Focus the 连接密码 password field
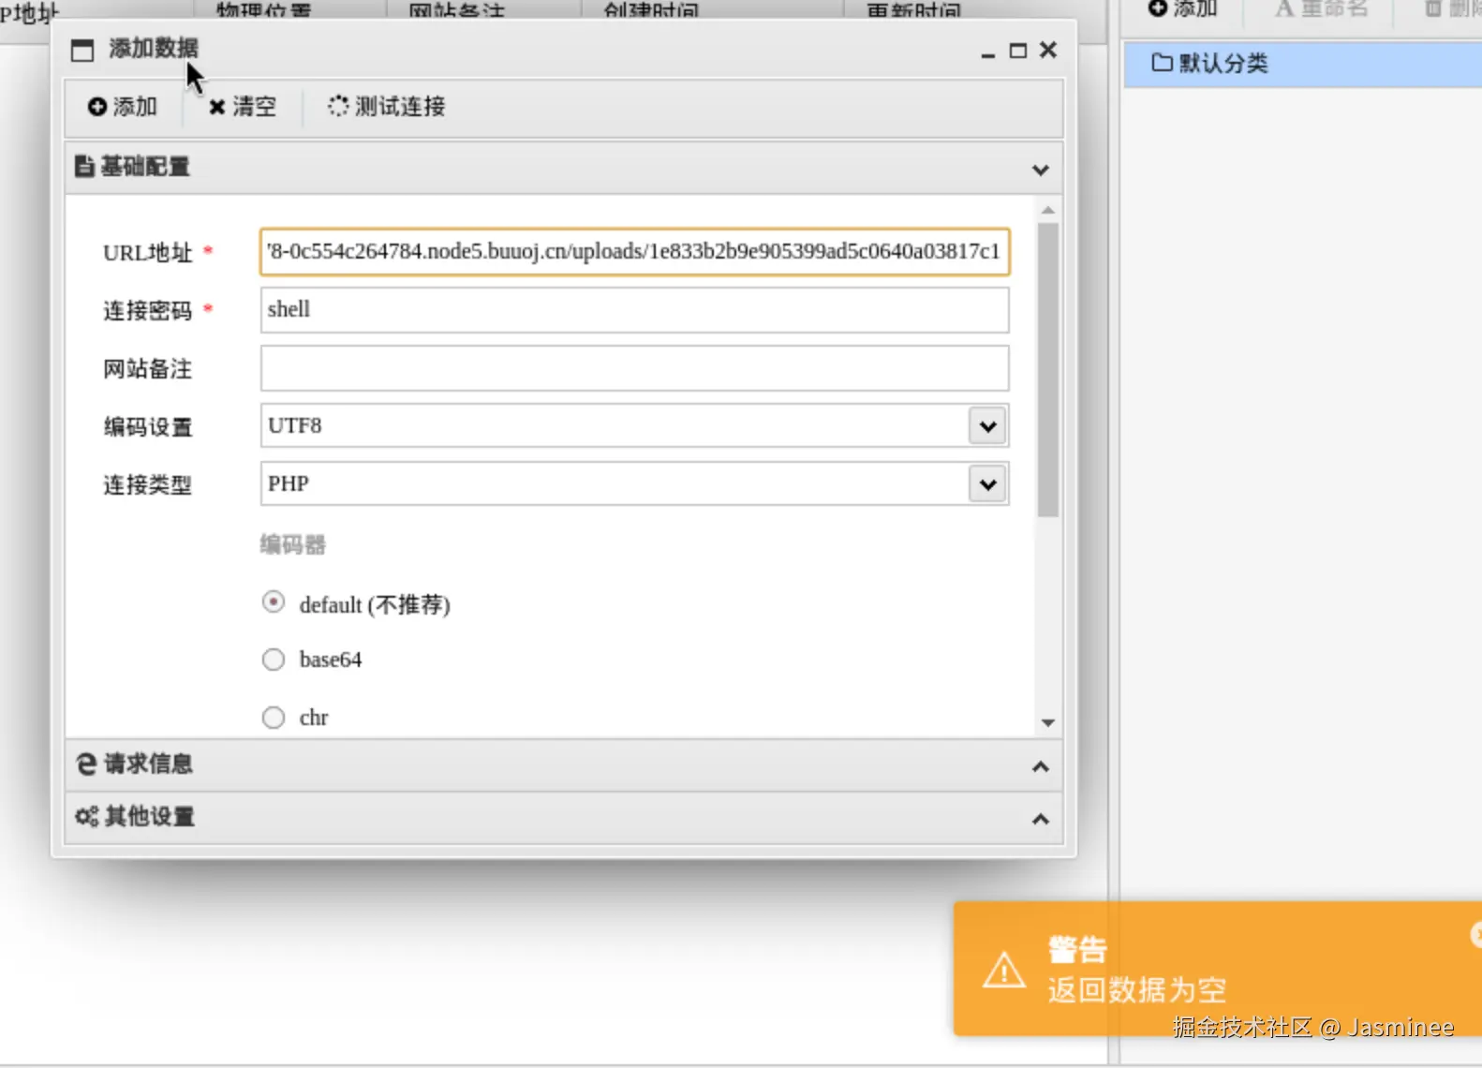 634,310
